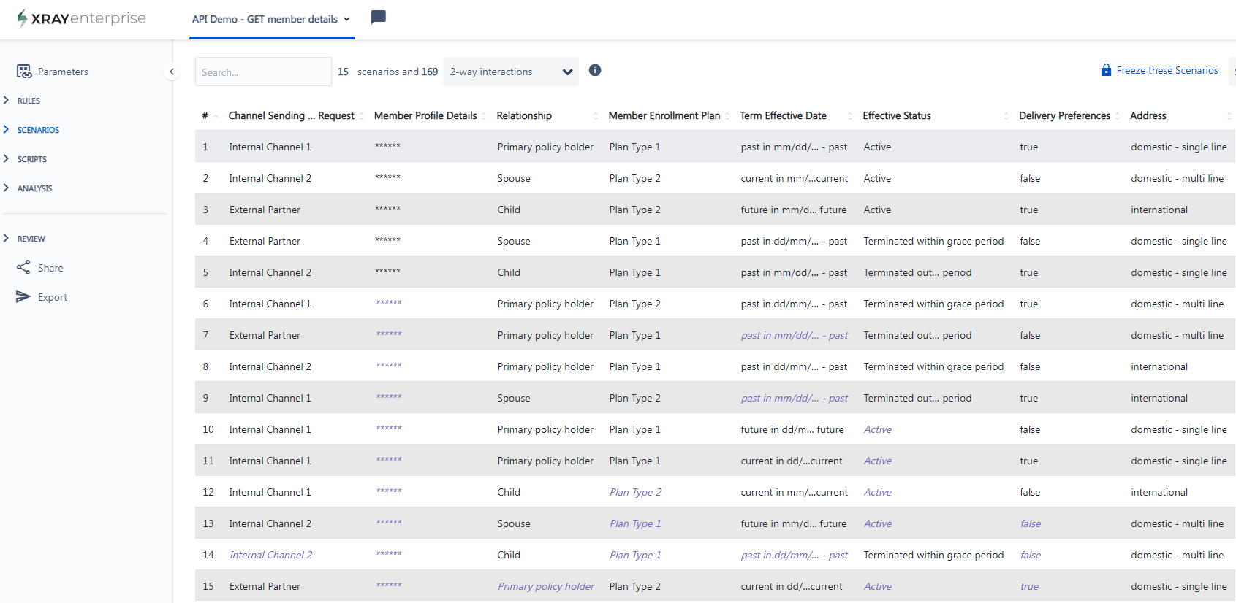Click 'Internal Channel 2' in row 2

(x=270, y=178)
